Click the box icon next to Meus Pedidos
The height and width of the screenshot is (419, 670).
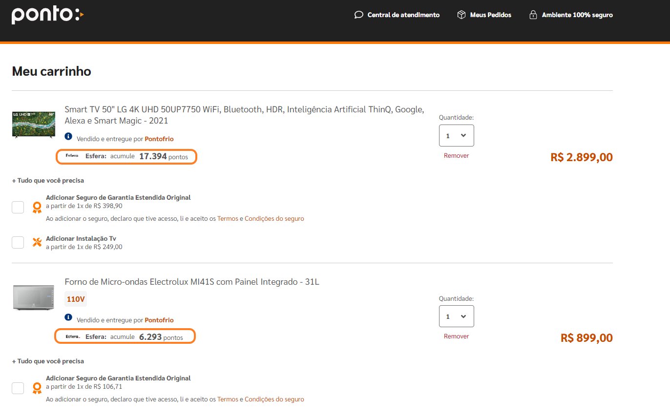tap(461, 15)
